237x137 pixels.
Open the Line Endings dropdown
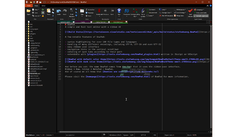click(180, 13)
